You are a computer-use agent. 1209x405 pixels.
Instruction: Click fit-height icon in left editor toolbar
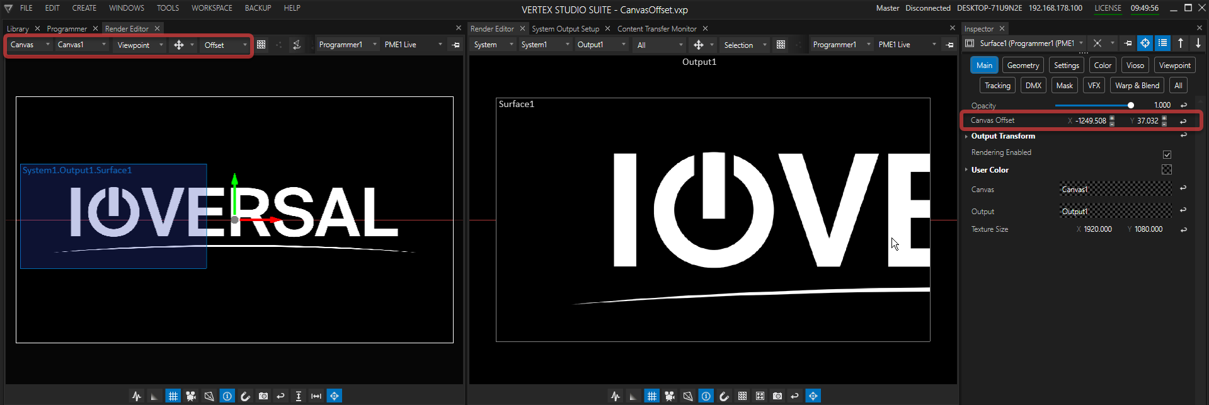pyautogui.click(x=299, y=396)
